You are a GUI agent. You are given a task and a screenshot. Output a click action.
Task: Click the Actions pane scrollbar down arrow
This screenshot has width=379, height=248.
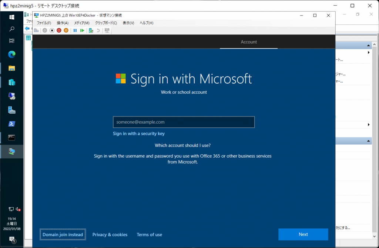375,237
